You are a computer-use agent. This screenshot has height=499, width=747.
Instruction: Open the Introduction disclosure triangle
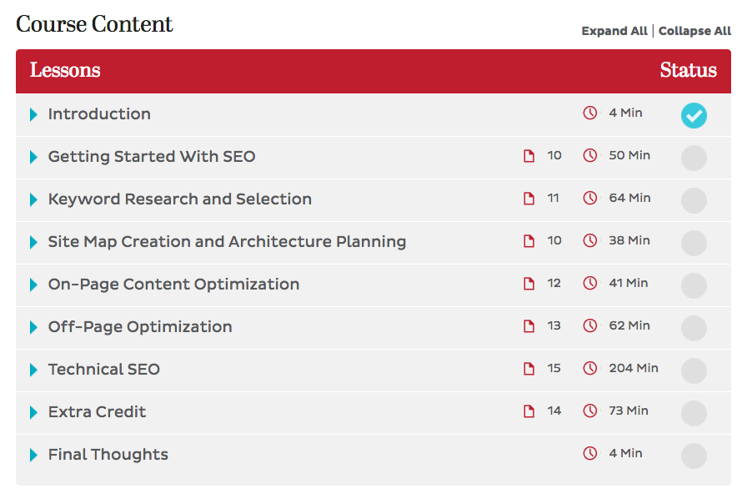click(33, 114)
